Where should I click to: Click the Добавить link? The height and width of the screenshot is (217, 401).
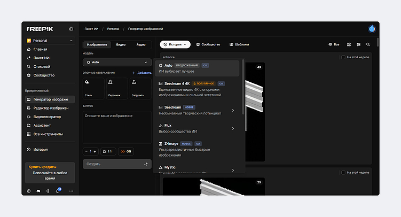(x=142, y=73)
